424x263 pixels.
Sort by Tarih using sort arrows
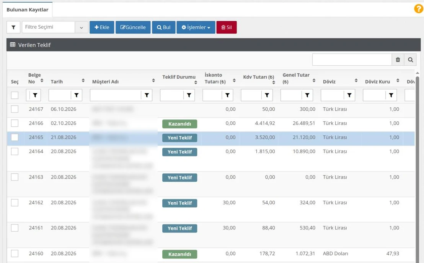point(83,81)
